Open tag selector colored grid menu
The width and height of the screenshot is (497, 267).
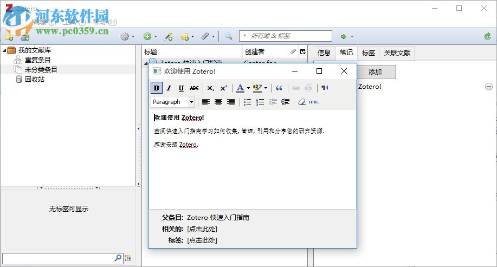128,258
